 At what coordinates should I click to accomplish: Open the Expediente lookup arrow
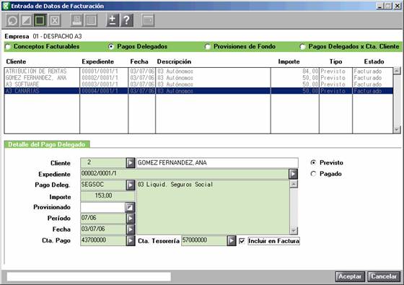pyautogui.click(x=293, y=174)
